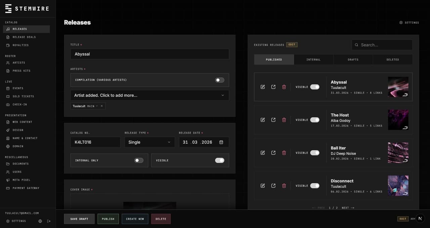The image size is (430, 228).
Task: Open external link icon for The Host
Action: (273, 120)
